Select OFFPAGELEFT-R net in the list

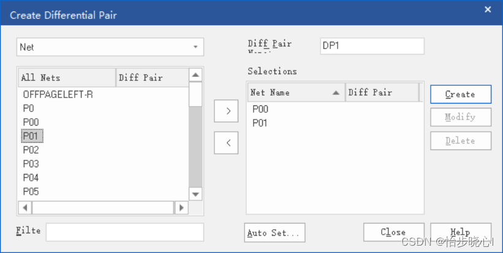[58, 95]
